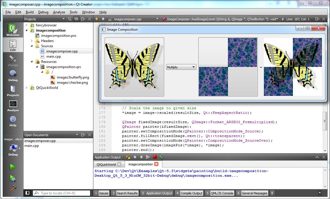Stop the running application with the red square
330x199 pixels.
(155, 157)
